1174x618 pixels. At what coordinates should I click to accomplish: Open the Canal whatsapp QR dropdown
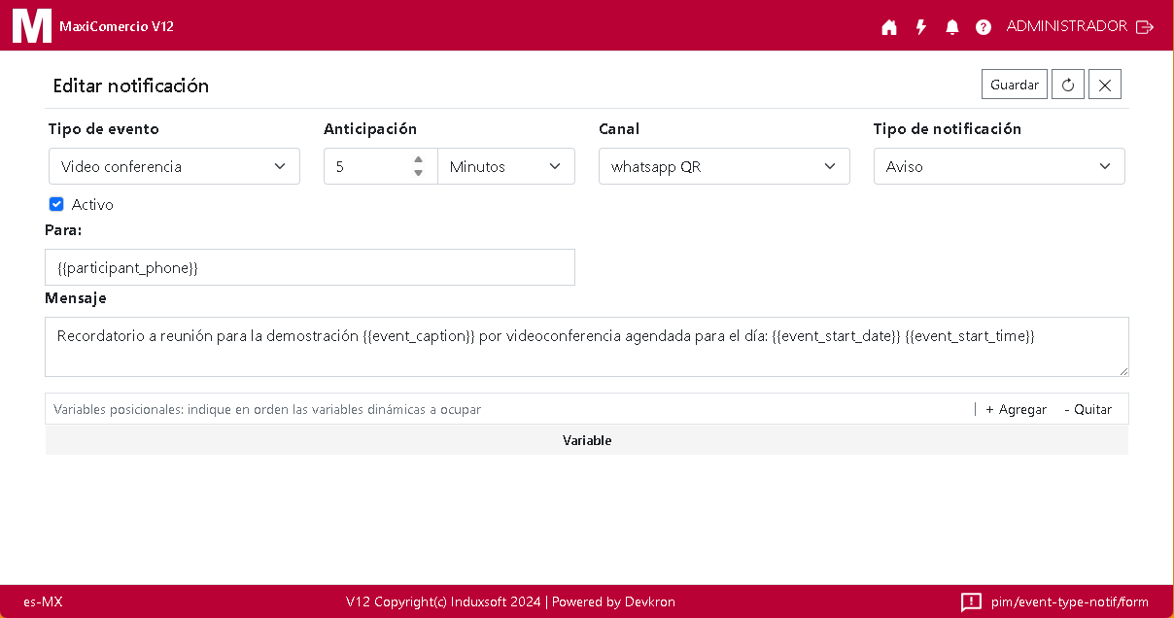coord(723,166)
